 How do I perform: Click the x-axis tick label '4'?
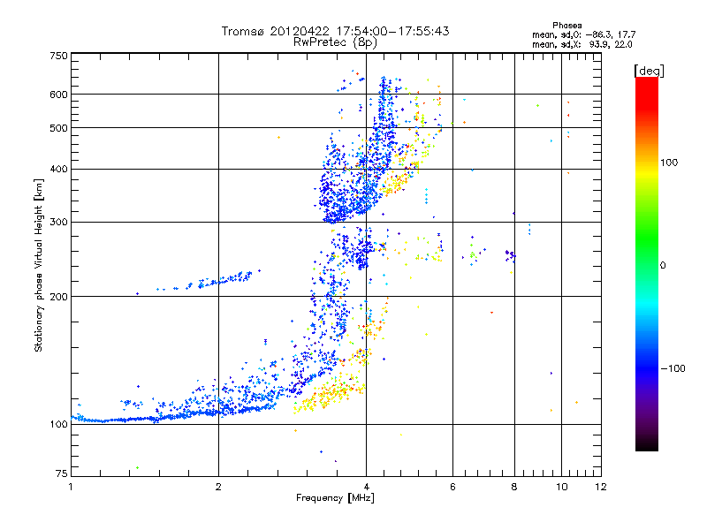click(366, 487)
